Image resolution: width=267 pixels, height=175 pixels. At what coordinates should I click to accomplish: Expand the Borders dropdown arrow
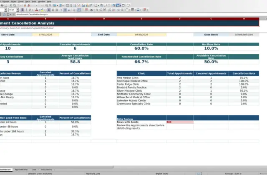(130, 10)
